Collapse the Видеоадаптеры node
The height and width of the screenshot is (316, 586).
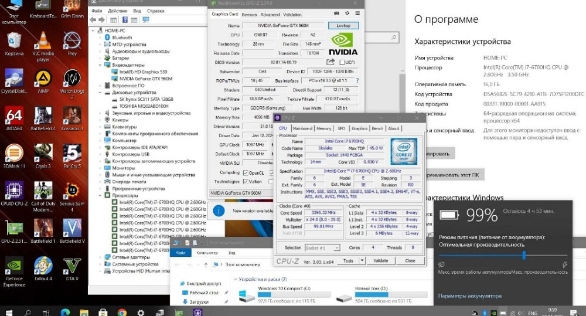tap(100, 65)
